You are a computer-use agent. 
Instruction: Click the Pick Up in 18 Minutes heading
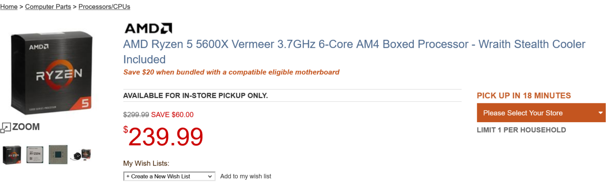[x=523, y=96]
